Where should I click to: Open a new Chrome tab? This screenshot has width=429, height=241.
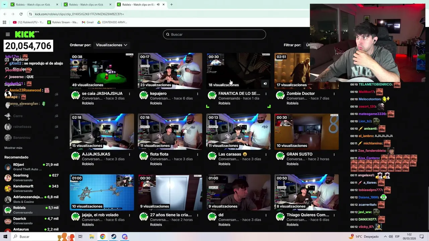(x=172, y=5)
